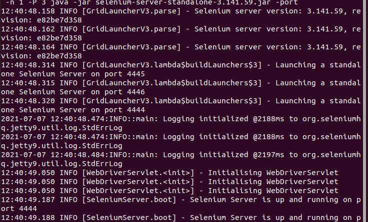368x222 pixels.
Task: Click "[SeleniumServer.boot]" on the 12:40:49.188 line
Action: [129, 218]
